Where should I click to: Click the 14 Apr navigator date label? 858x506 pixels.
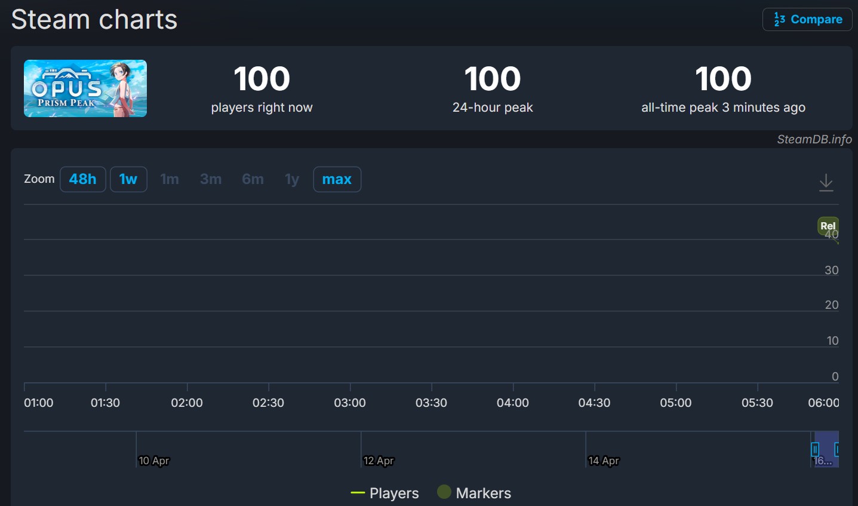click(604, 461)
